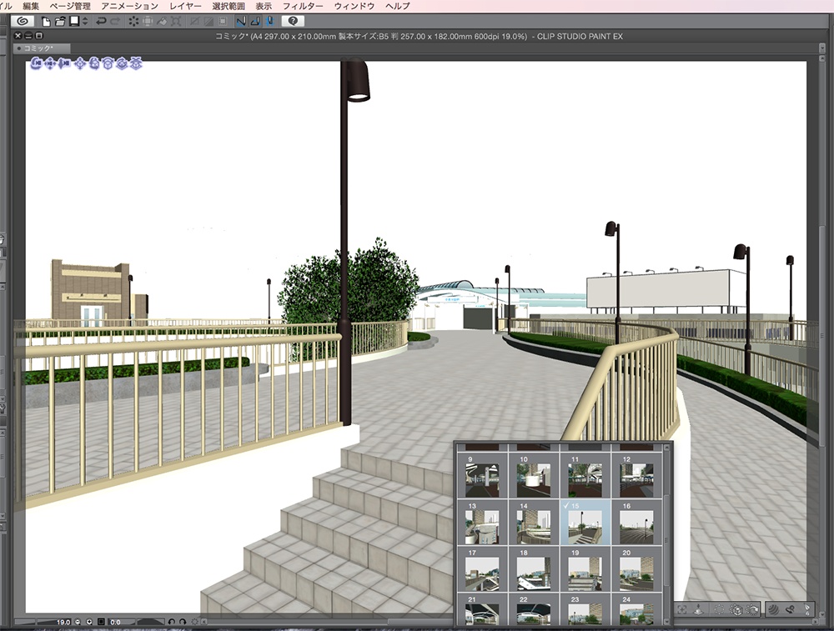Screen dimensions: 834x631
Task: Toggle snap to grid
Action: (x=269, y=22)
